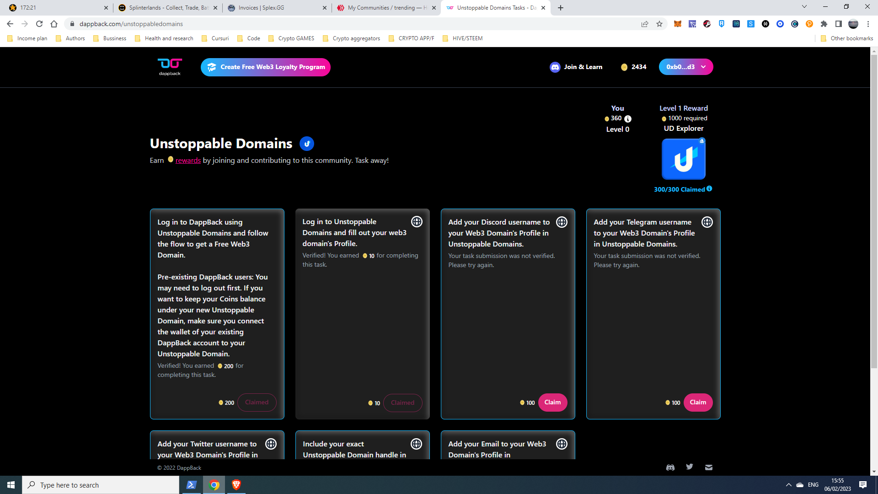This screenshot has width=878, height=494.
Task: Click UD Explorer reward thumbnail
Action: point(684,159)
